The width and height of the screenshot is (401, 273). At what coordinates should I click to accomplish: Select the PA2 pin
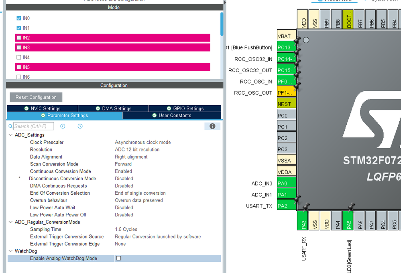point(287,206)
